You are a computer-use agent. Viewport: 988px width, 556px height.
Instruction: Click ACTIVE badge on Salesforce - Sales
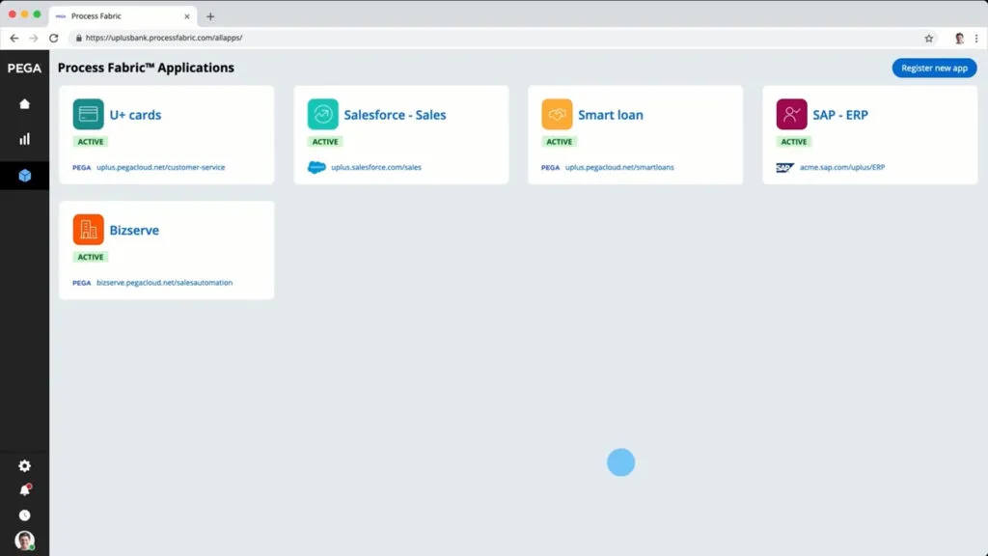(325, 142)
